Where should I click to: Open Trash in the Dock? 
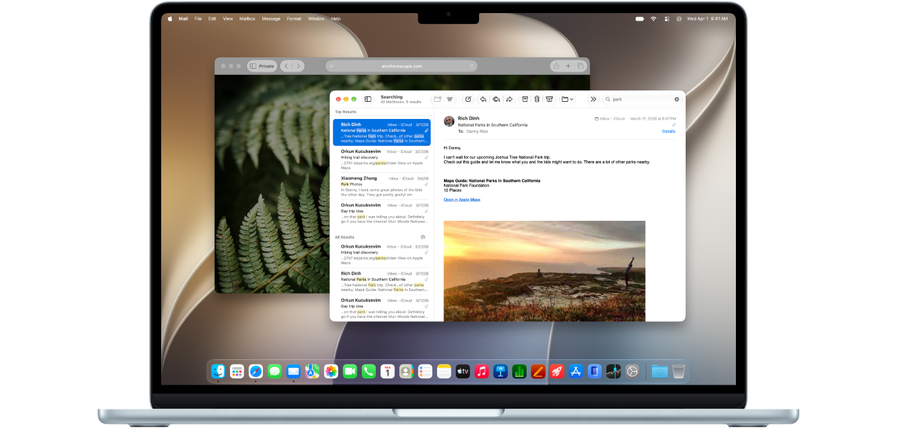pos(678,371)
